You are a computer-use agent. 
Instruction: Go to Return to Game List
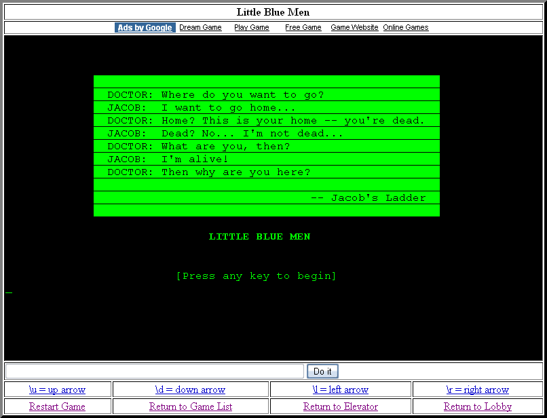[x=190, y=406]
